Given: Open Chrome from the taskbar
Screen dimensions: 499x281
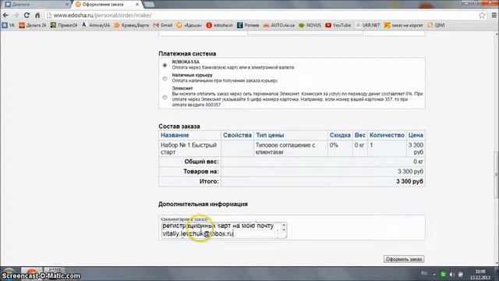Looking at the screenshot, I should [x=31, y=274].
